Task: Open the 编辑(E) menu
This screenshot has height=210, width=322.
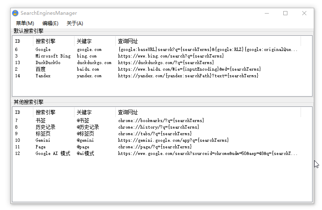Action: coord(50,23)
